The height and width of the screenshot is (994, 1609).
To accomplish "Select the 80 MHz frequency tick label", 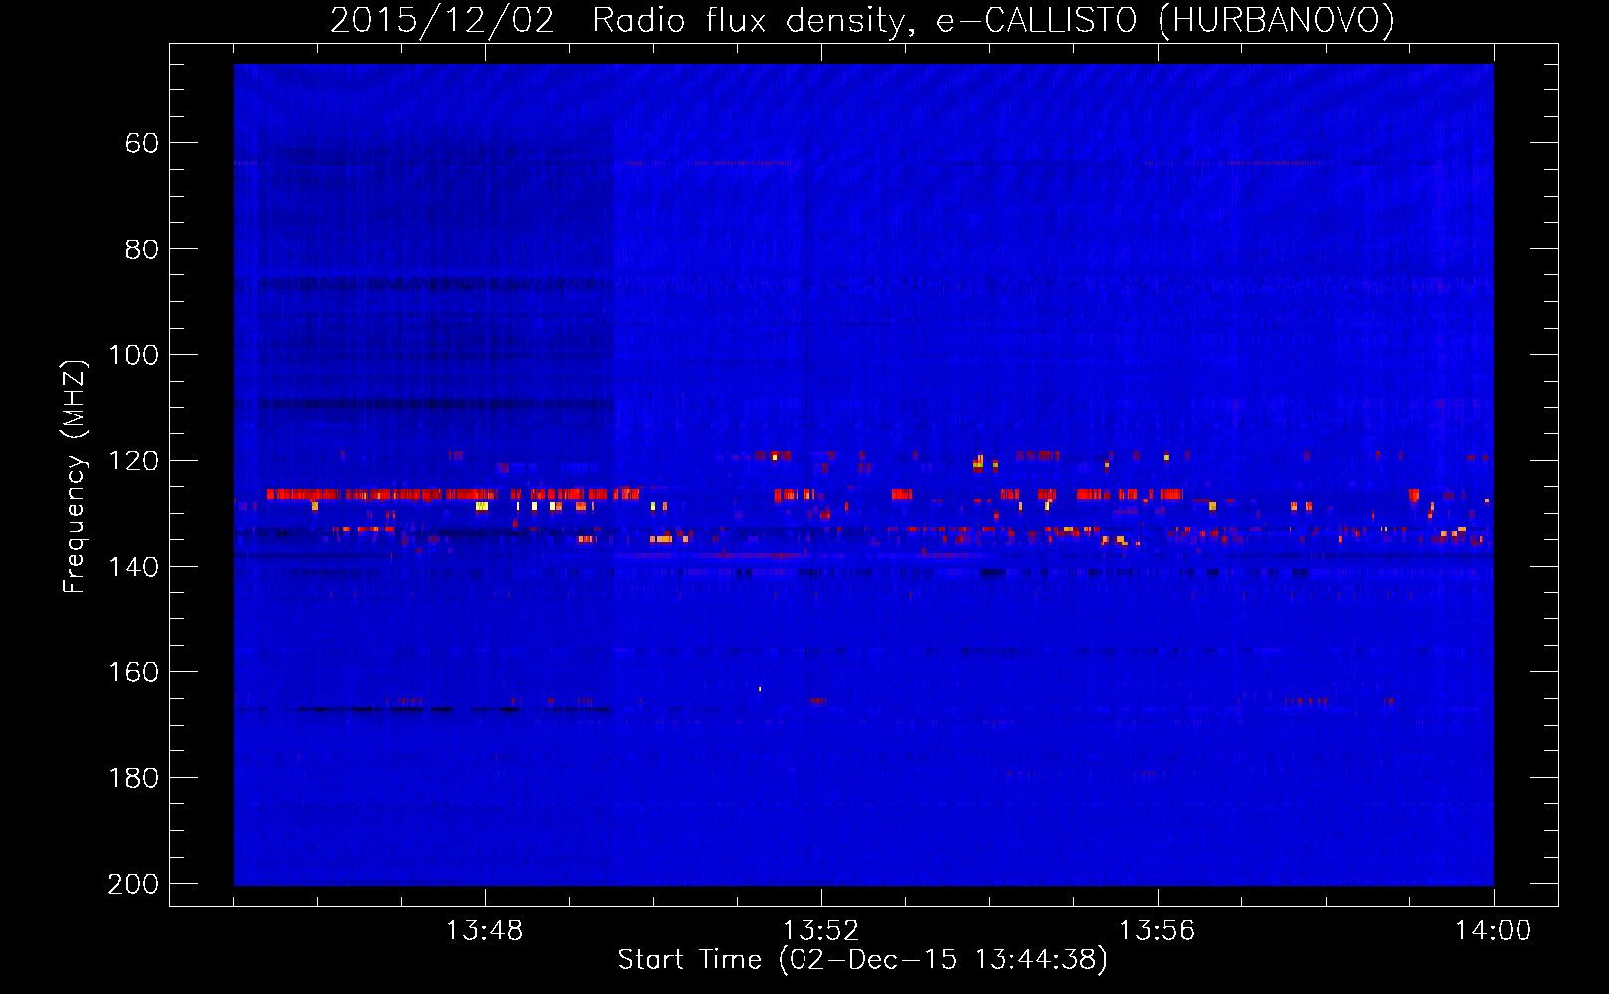I will tap(142, 249).
